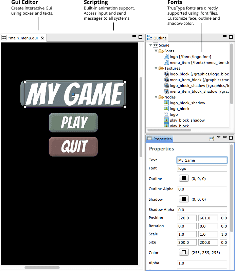Open the white Color swatch picker
Viewport: 235px width, 271px height.
(x=184, y=252)
